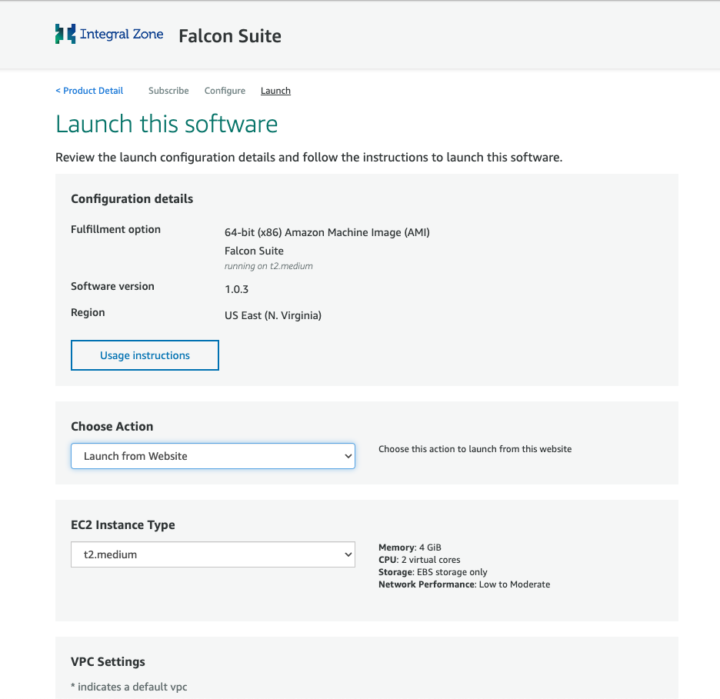Click 'Choose this action to launch from this website' text

(x=475, y=449)
